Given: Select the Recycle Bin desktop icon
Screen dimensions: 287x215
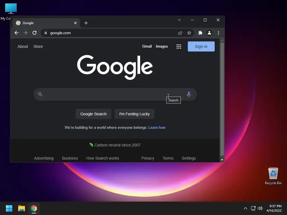Looking at the screenshot, I should (x=273, y=176).
